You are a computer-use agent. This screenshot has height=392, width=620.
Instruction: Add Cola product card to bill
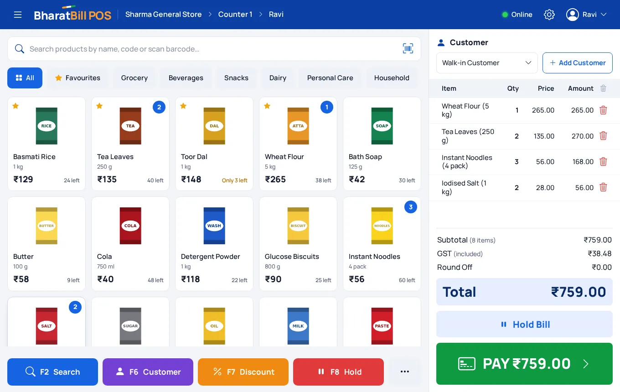tap(130, 244)
